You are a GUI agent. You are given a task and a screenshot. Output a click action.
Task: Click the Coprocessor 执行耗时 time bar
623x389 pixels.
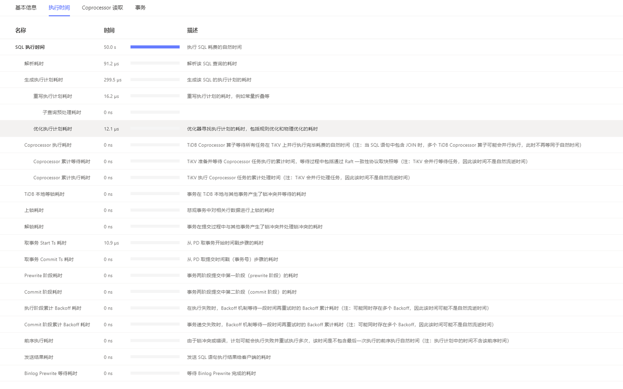coord(155,145)
